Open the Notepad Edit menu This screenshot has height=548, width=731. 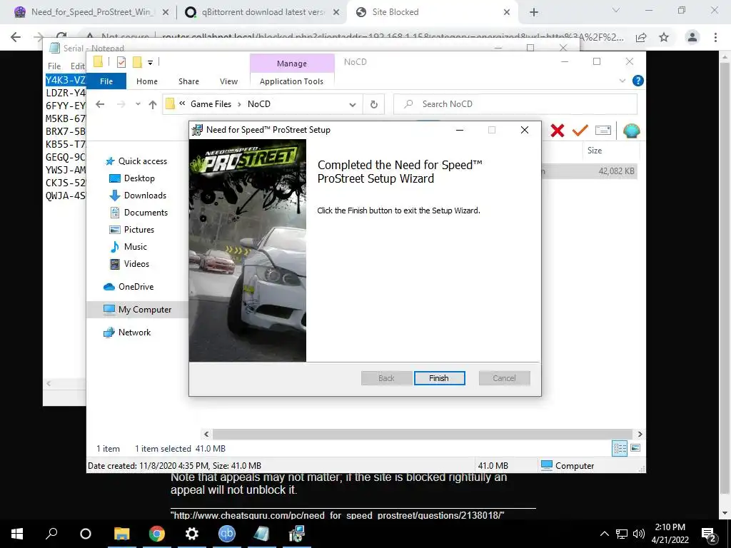[77, 66]
